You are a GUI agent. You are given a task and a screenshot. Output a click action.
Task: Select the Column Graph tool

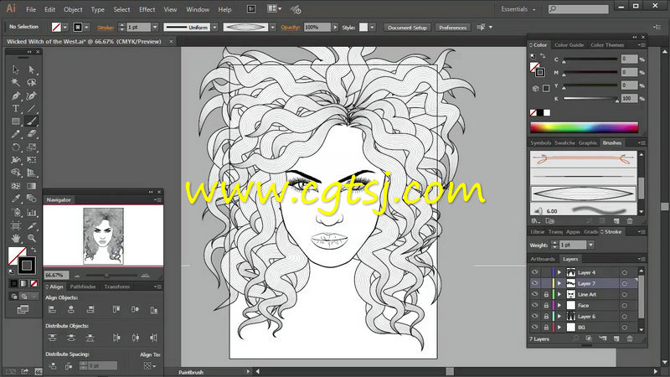(x=31, y=212)
